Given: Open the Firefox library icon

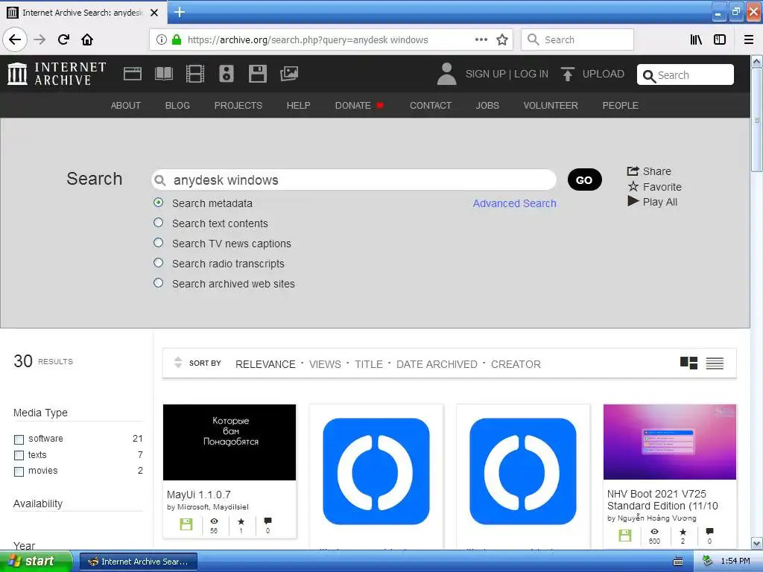Looking at the screenshot, I should (696, 39).
